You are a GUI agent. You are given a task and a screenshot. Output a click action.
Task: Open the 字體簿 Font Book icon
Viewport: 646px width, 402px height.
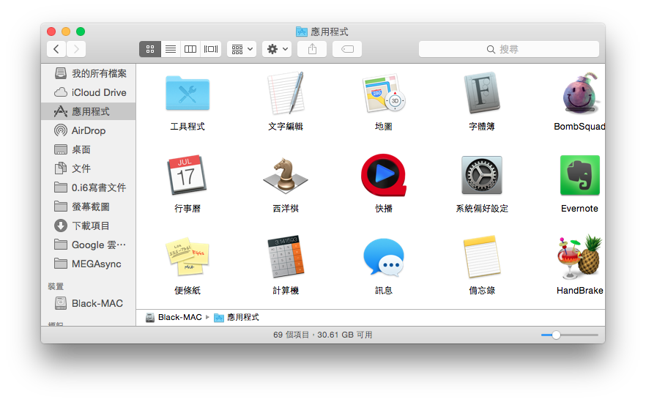tap(482, 93)
